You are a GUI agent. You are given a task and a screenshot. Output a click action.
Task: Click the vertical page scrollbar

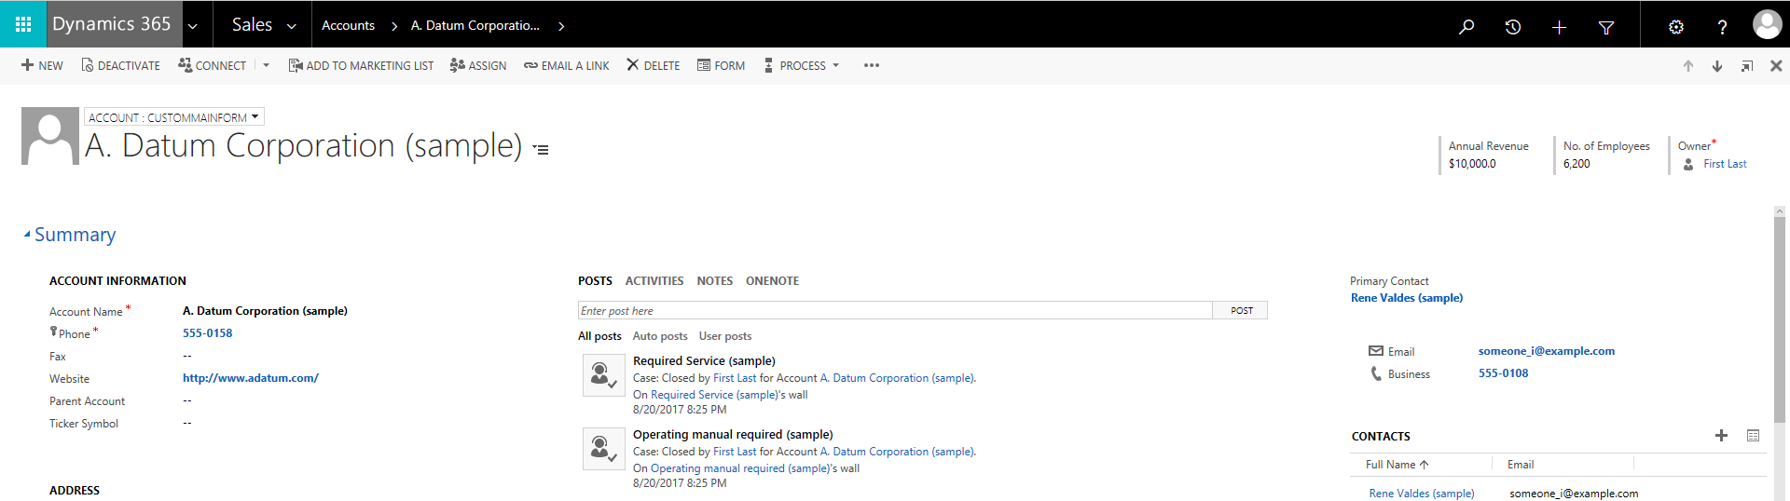pos(1779,317)
